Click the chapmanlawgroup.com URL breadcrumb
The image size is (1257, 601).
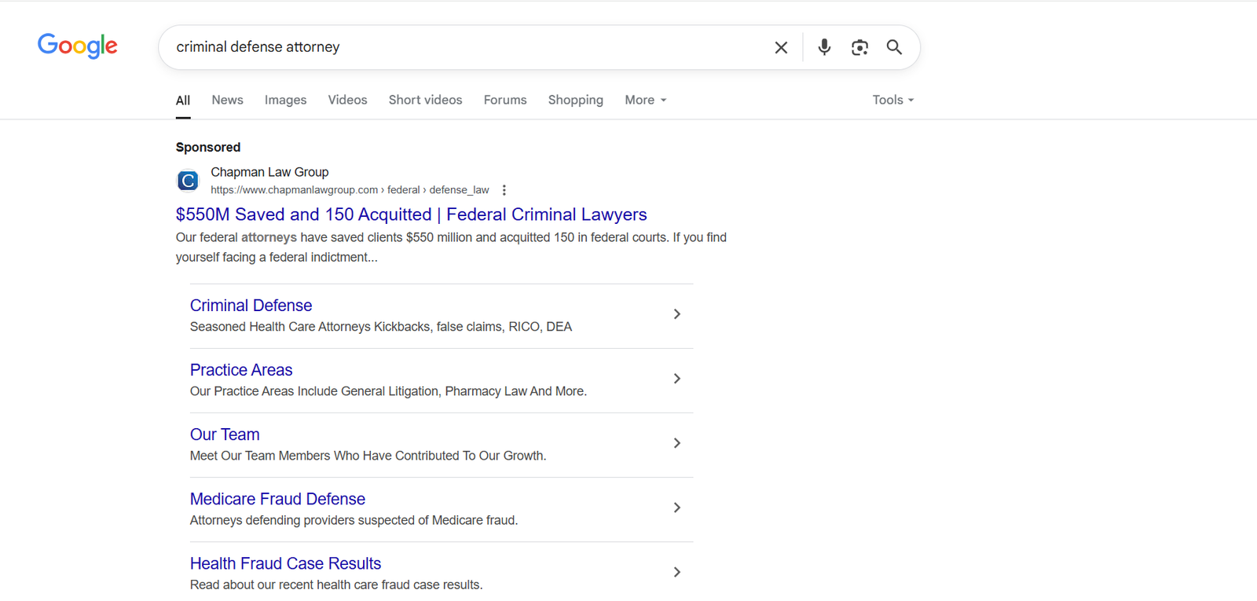coord(350,190)
